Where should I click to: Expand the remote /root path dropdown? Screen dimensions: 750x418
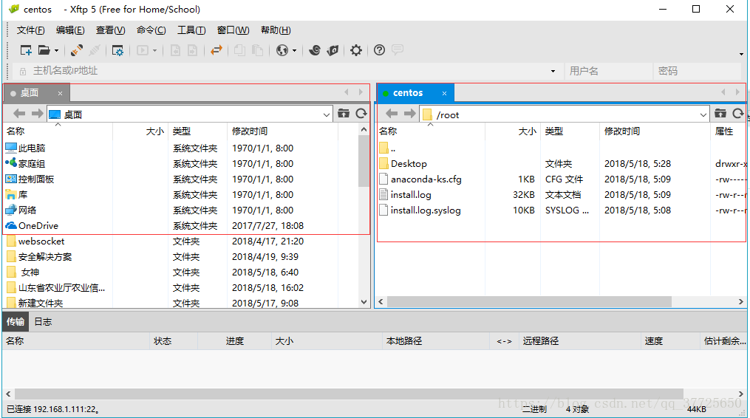[x=703, y=114]
